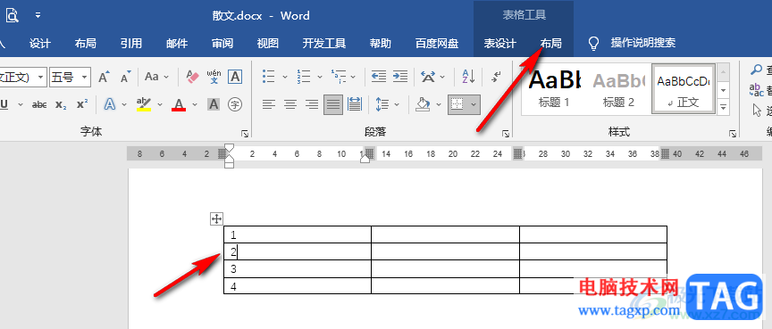Decrease font size with shrink font icon

(x=126, y=77)
